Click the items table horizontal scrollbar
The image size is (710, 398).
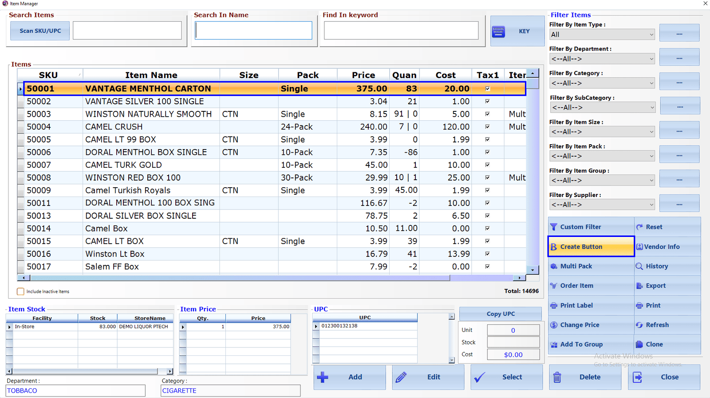271,278
